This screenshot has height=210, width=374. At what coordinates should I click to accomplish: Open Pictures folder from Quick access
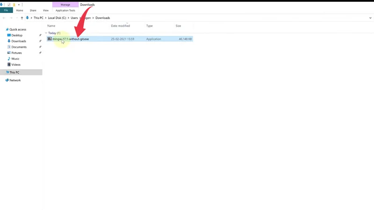point(17,53)
